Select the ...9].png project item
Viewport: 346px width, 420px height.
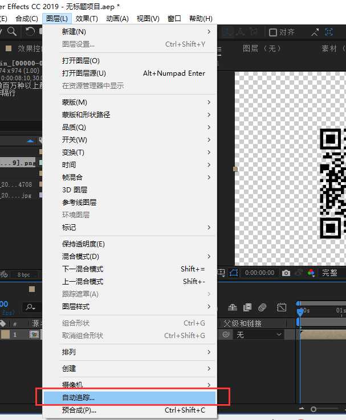click(18, 163)
